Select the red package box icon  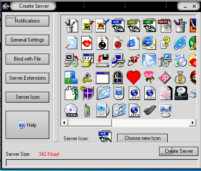[134, 60]
